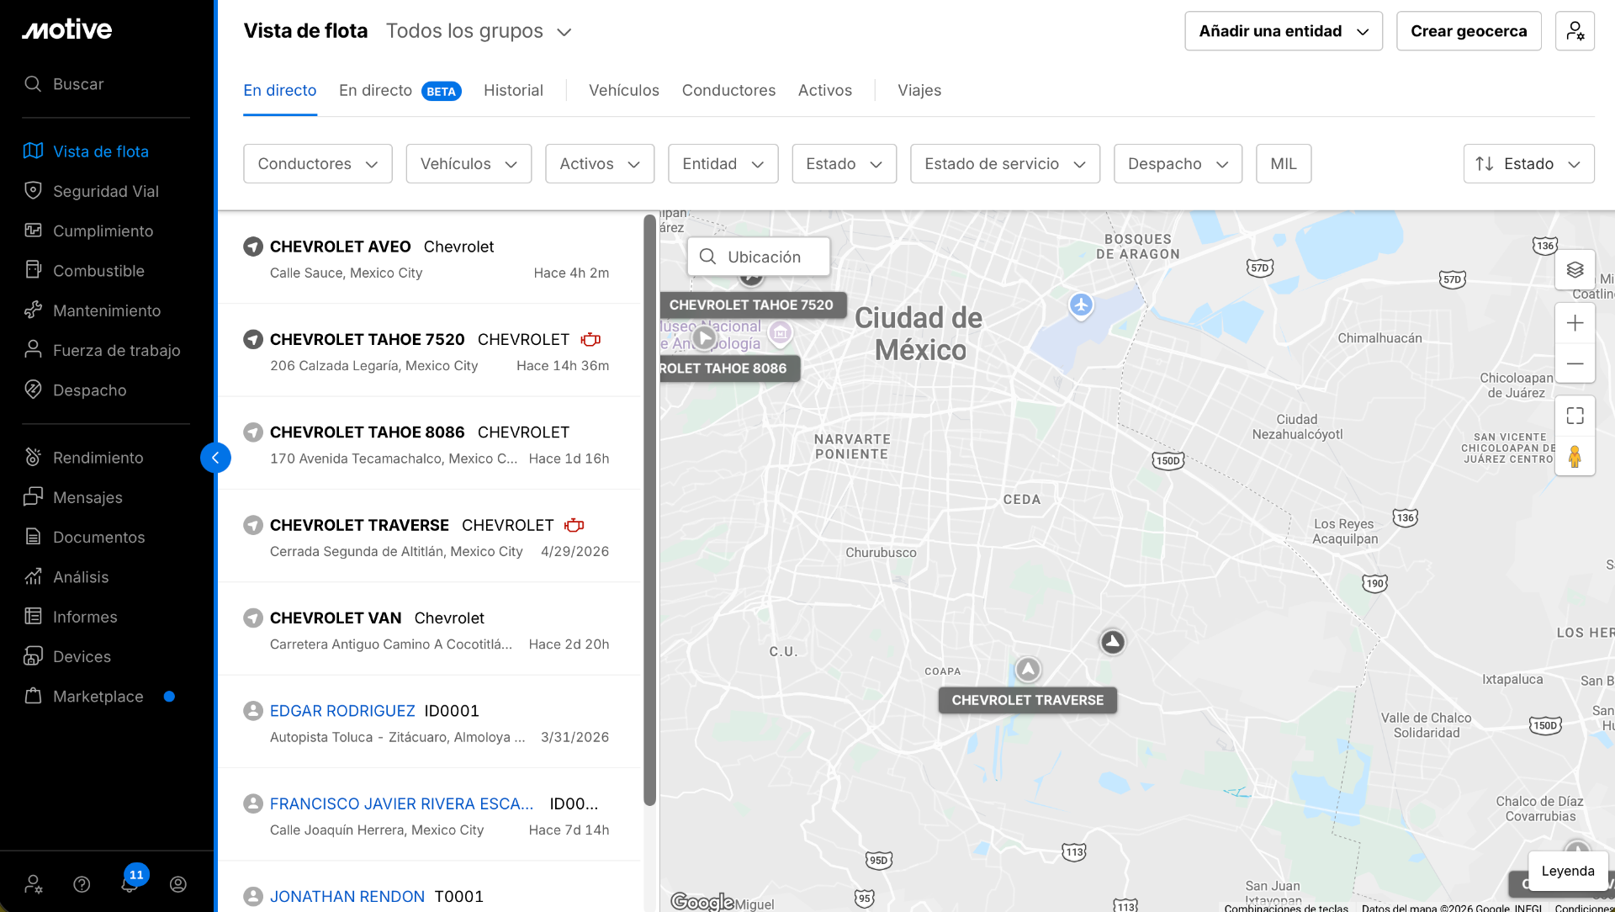Click engine fault icon on CHEVROLET TAHOE 7520
Image resolution: width=1615 pixels, height=912 pixels.
pos(591,340)
